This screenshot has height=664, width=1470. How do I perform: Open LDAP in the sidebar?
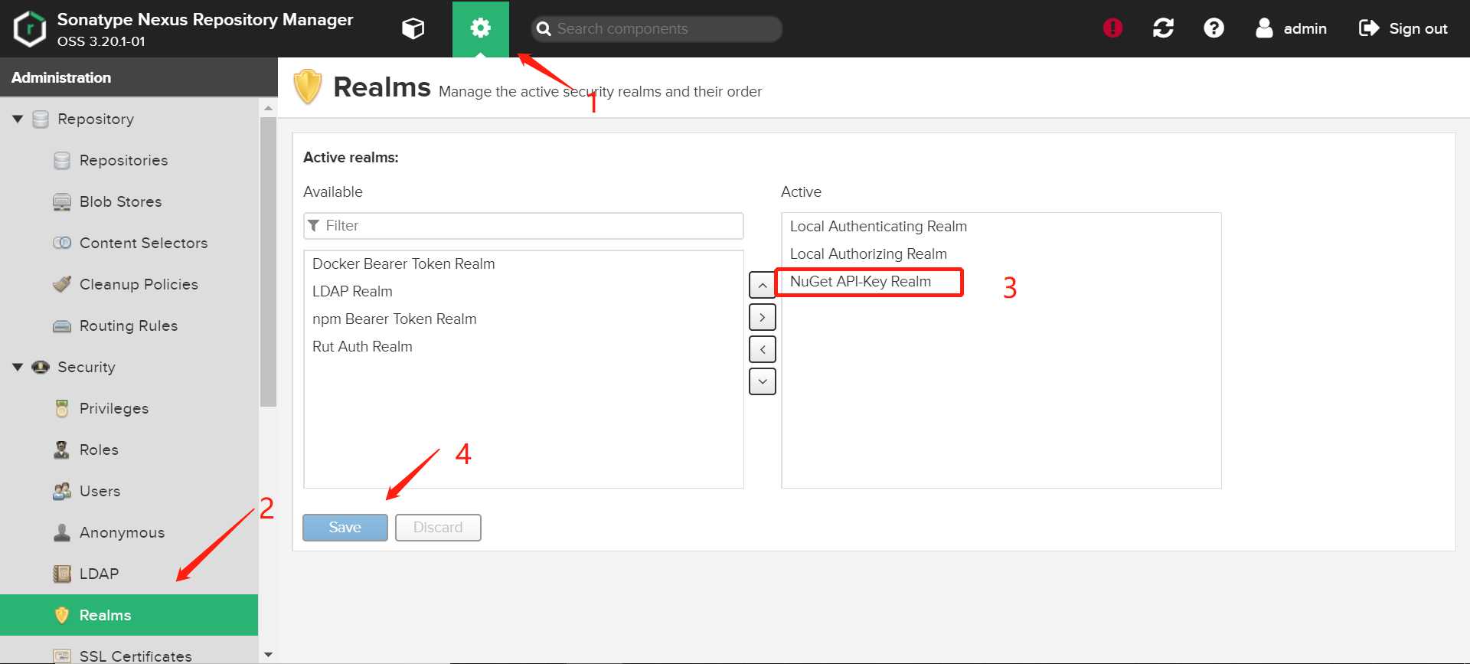[99, 574]
